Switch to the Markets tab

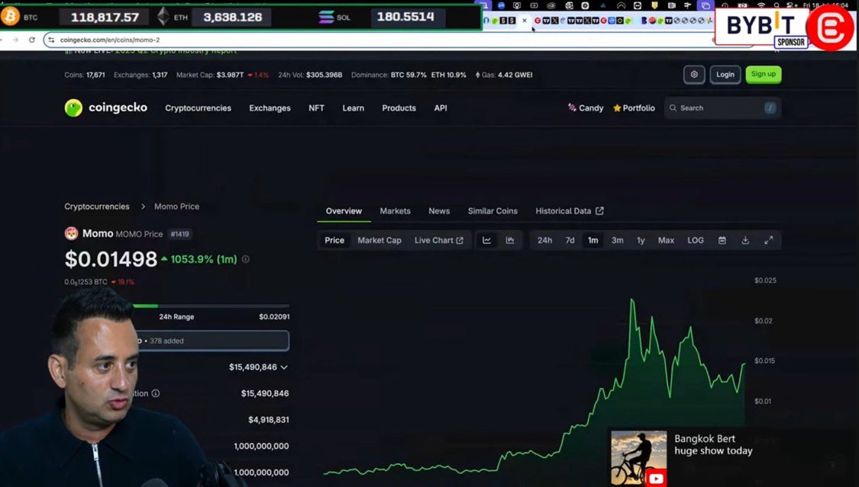[395, 211]
